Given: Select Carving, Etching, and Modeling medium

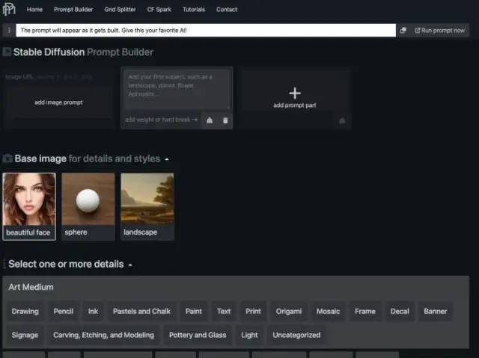Looking at the screenshot, I should (x=103, y=335).
